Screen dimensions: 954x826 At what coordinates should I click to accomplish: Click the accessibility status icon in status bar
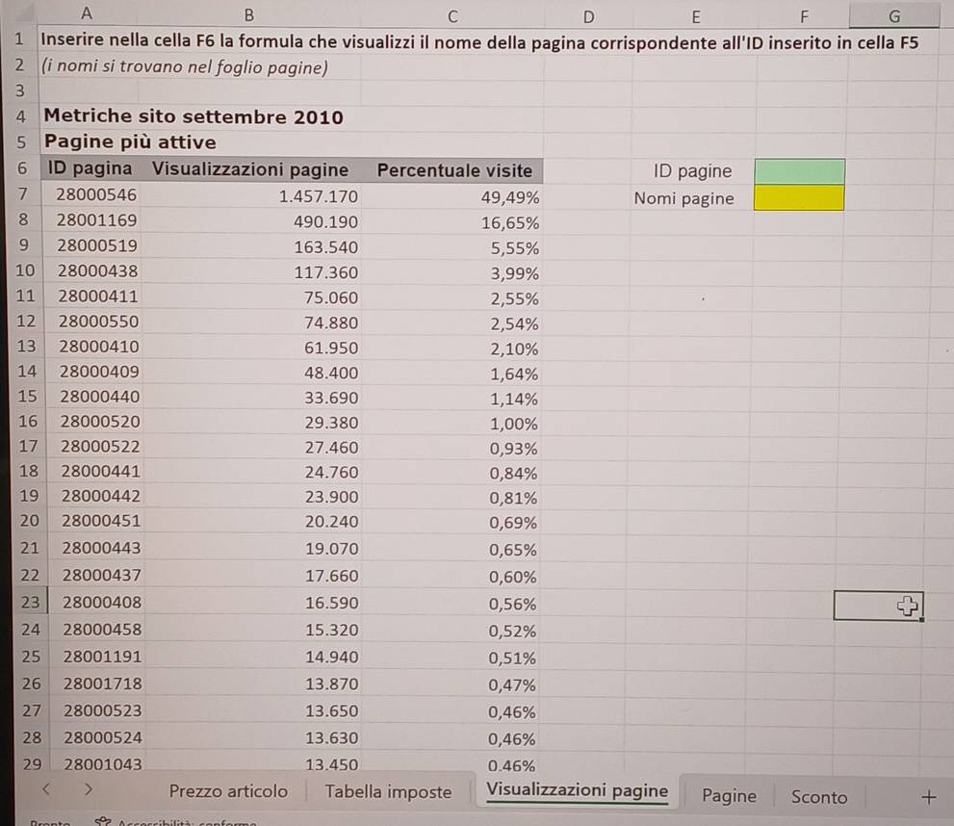tap(102, 821)
